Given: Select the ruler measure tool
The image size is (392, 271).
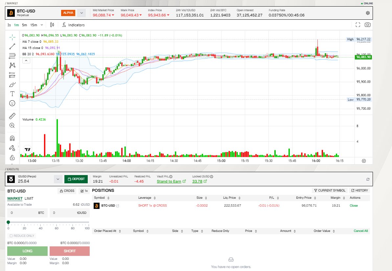Looking at the screenshot, I should pyautogui.click(x=12, y=116).
